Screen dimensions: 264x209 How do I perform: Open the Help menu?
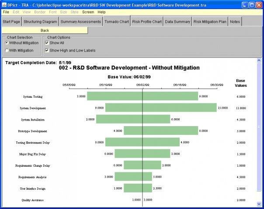point(101,12)
